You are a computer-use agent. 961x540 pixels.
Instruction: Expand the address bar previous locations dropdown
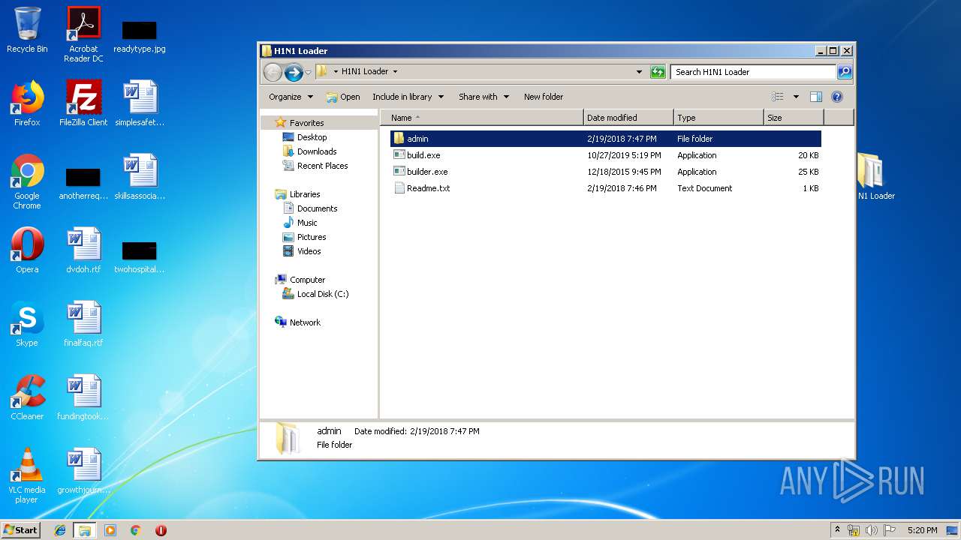[639, 72]
